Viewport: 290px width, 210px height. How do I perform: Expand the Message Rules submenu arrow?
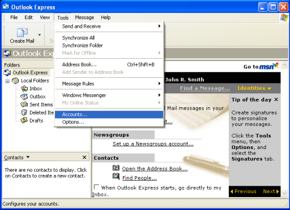point(159,84)
